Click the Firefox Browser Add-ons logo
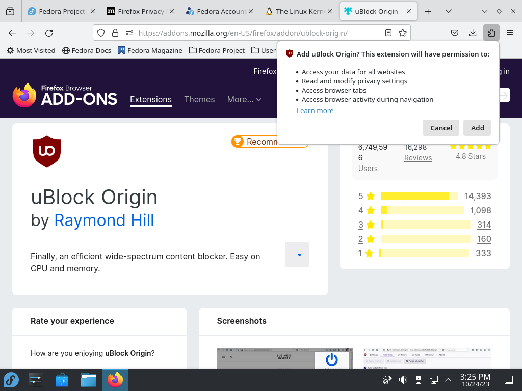The image size is (522, 391). 65,95
